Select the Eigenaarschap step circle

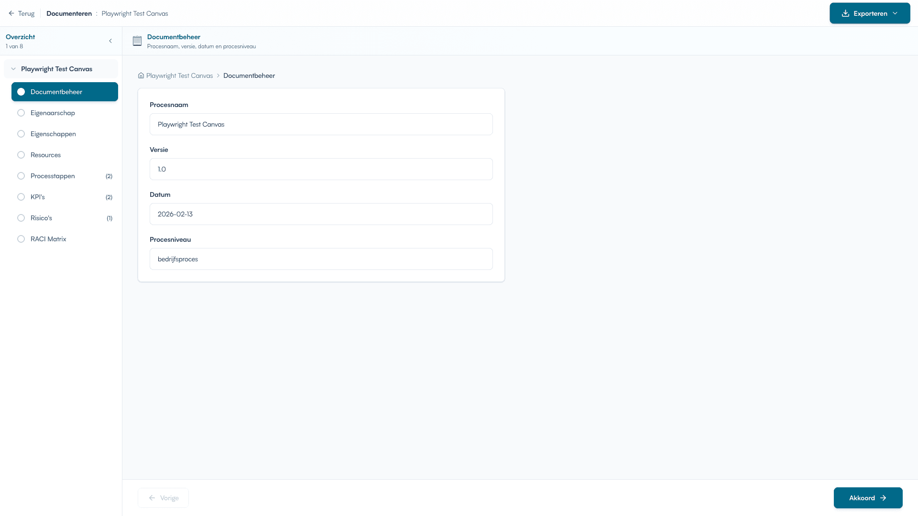[x=21, y=113]
